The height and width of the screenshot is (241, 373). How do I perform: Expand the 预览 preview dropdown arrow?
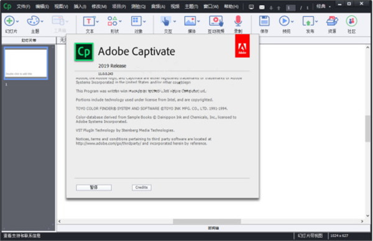[292, 21]
